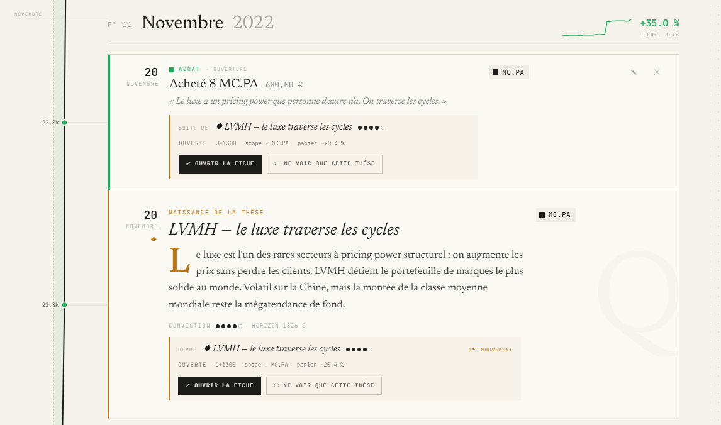Click the black diamond icon in the OUVRE line

coord(208,348)
